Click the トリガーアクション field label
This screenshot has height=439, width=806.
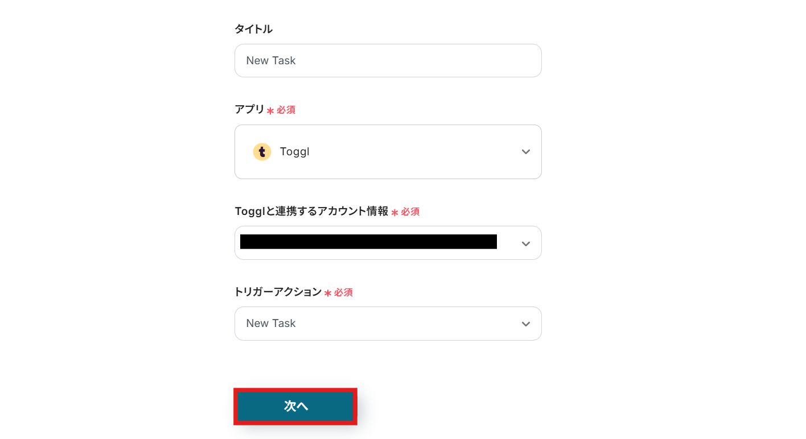(278, 292)
